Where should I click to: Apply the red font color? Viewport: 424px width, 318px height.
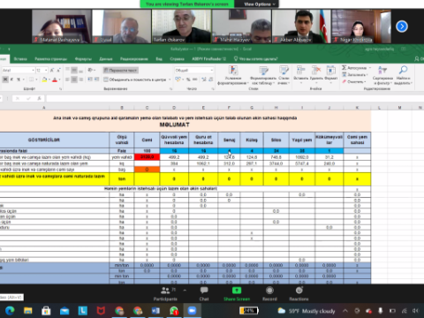(55, 79)
